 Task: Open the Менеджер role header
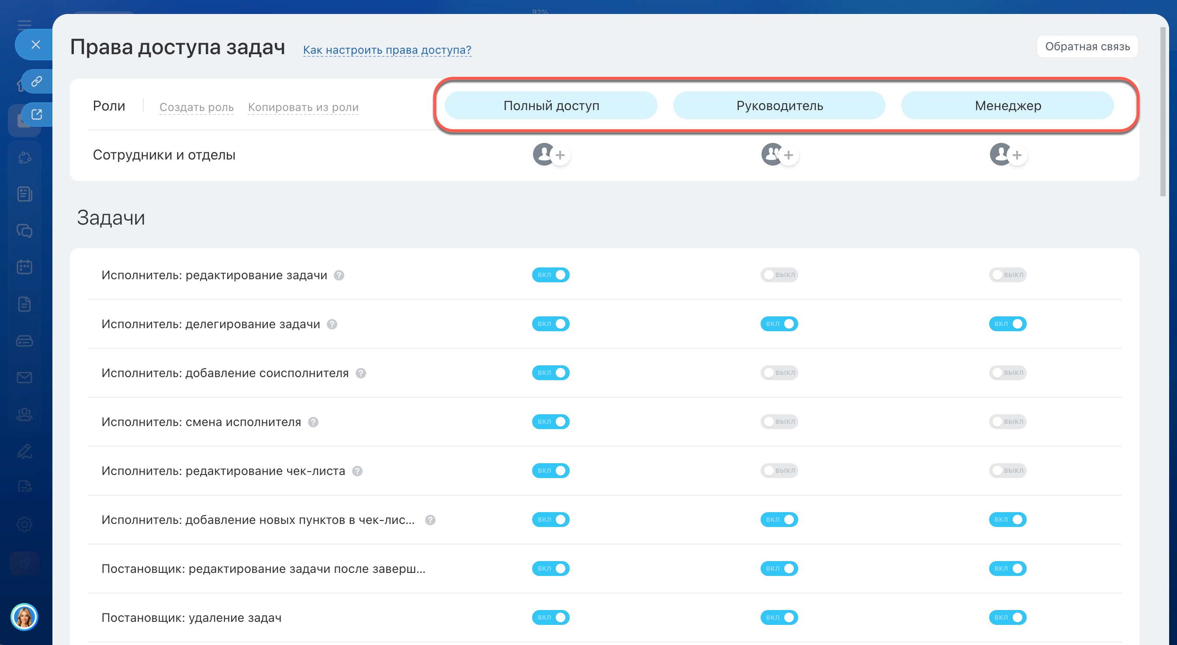point(1007,106)
